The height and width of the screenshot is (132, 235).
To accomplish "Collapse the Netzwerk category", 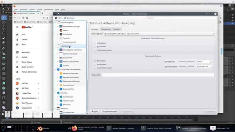I will pos(55,93).
